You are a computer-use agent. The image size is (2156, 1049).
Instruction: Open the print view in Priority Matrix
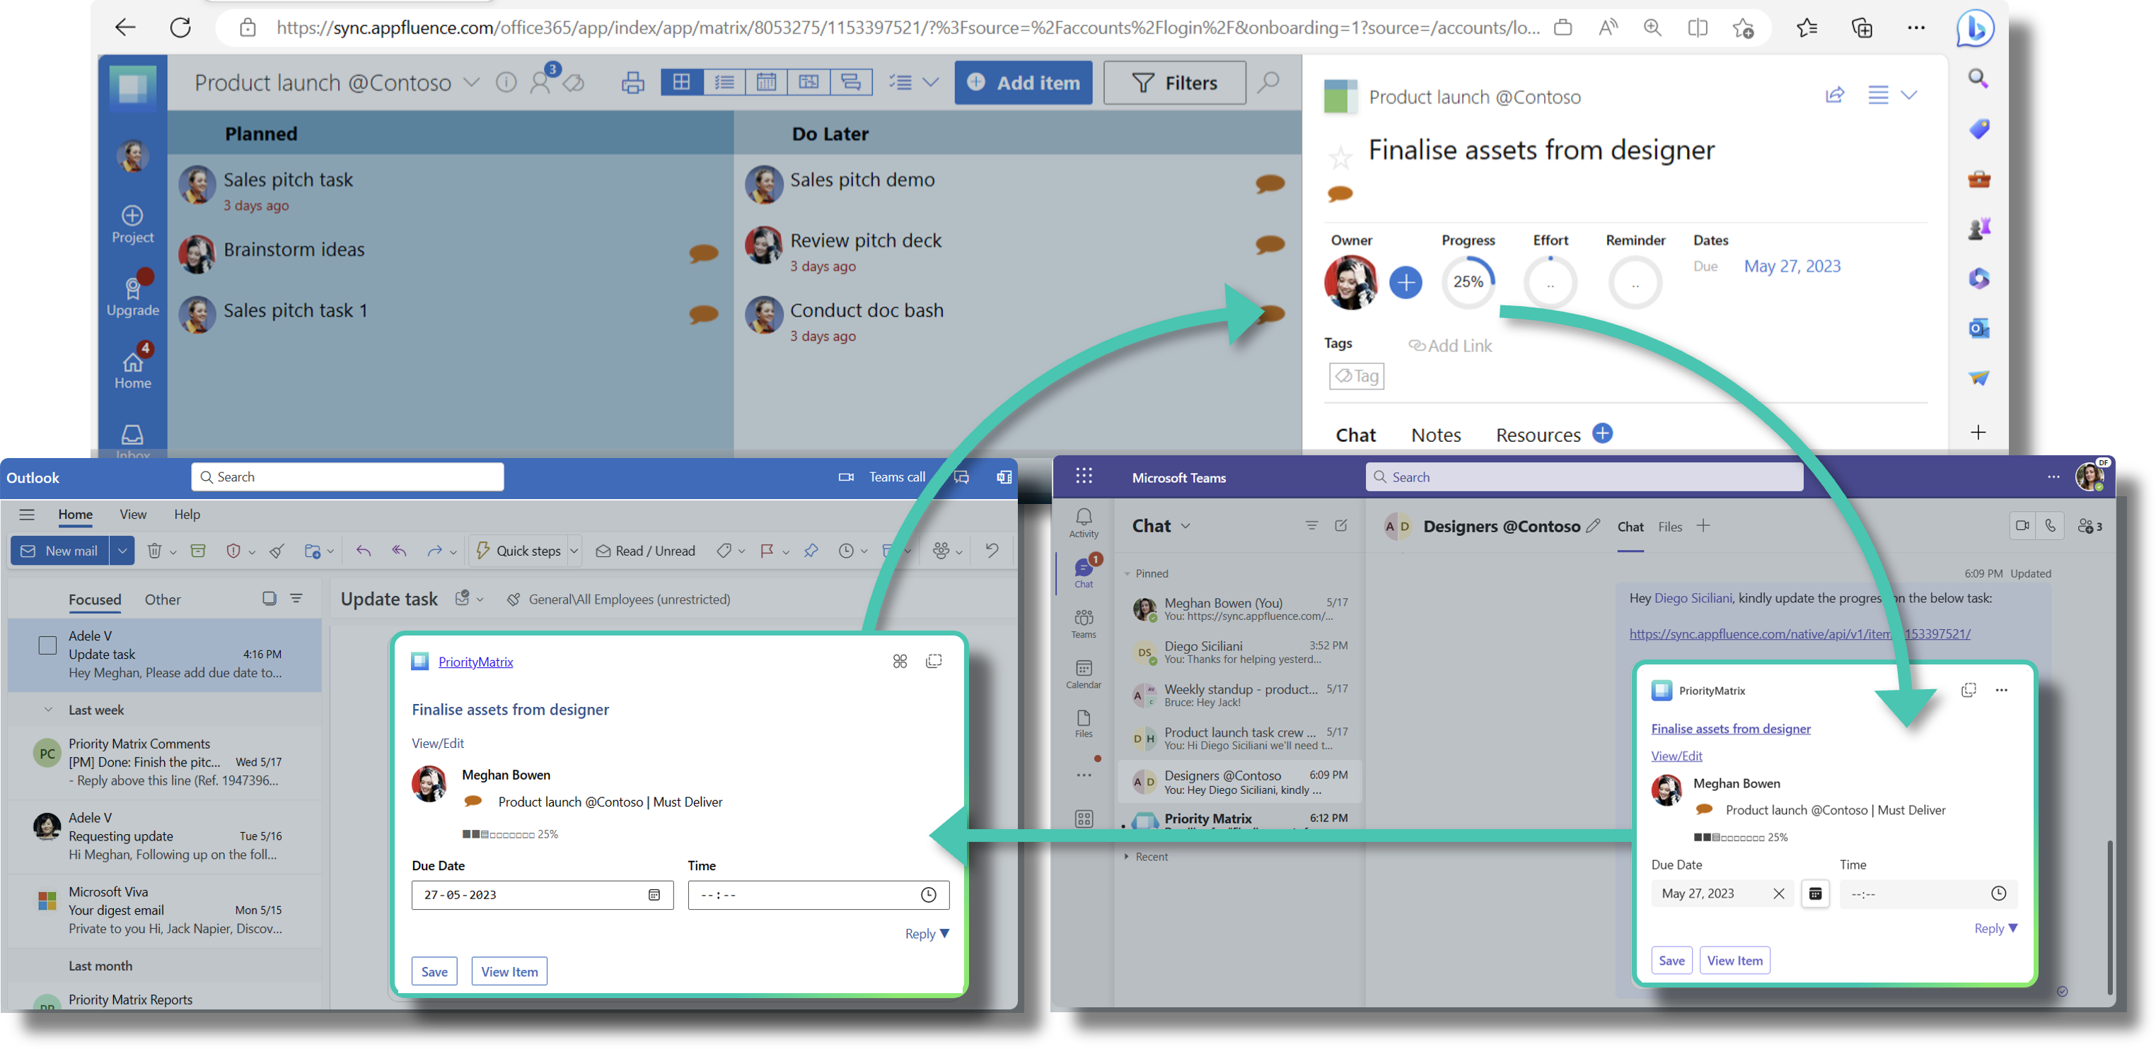coord(633,82)
